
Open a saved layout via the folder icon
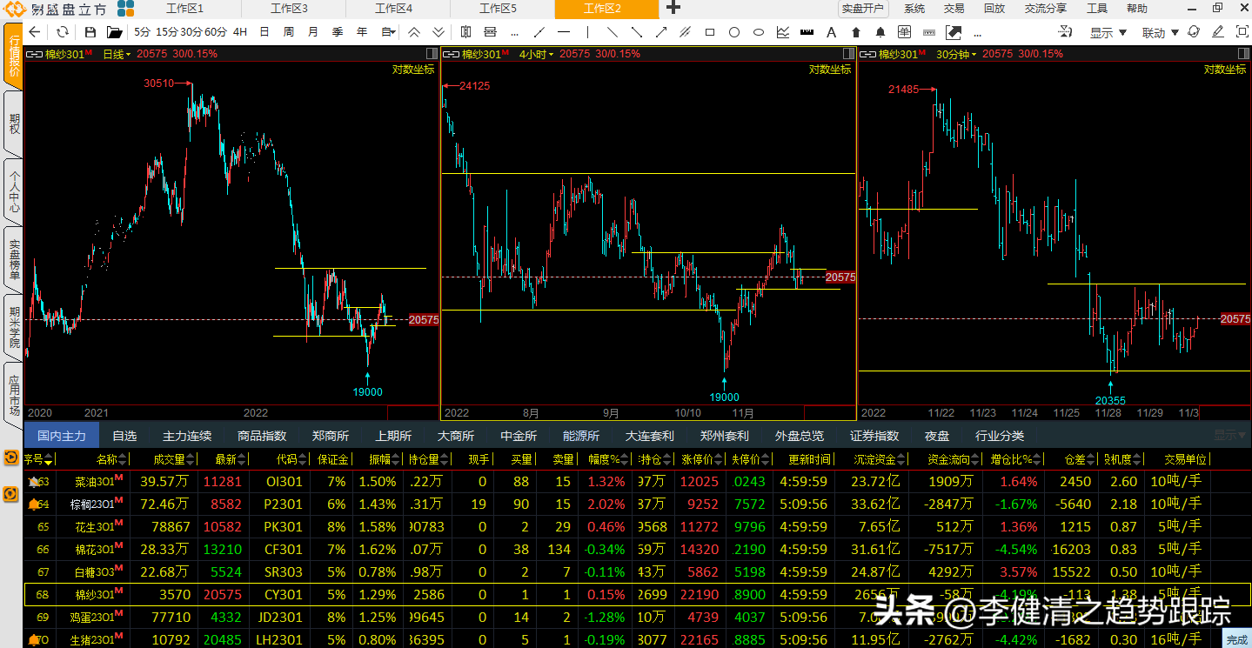(114, 32)
